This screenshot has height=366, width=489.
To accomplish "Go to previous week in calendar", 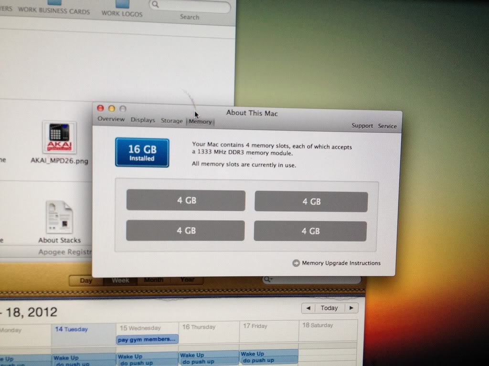I will coord(308,308).
